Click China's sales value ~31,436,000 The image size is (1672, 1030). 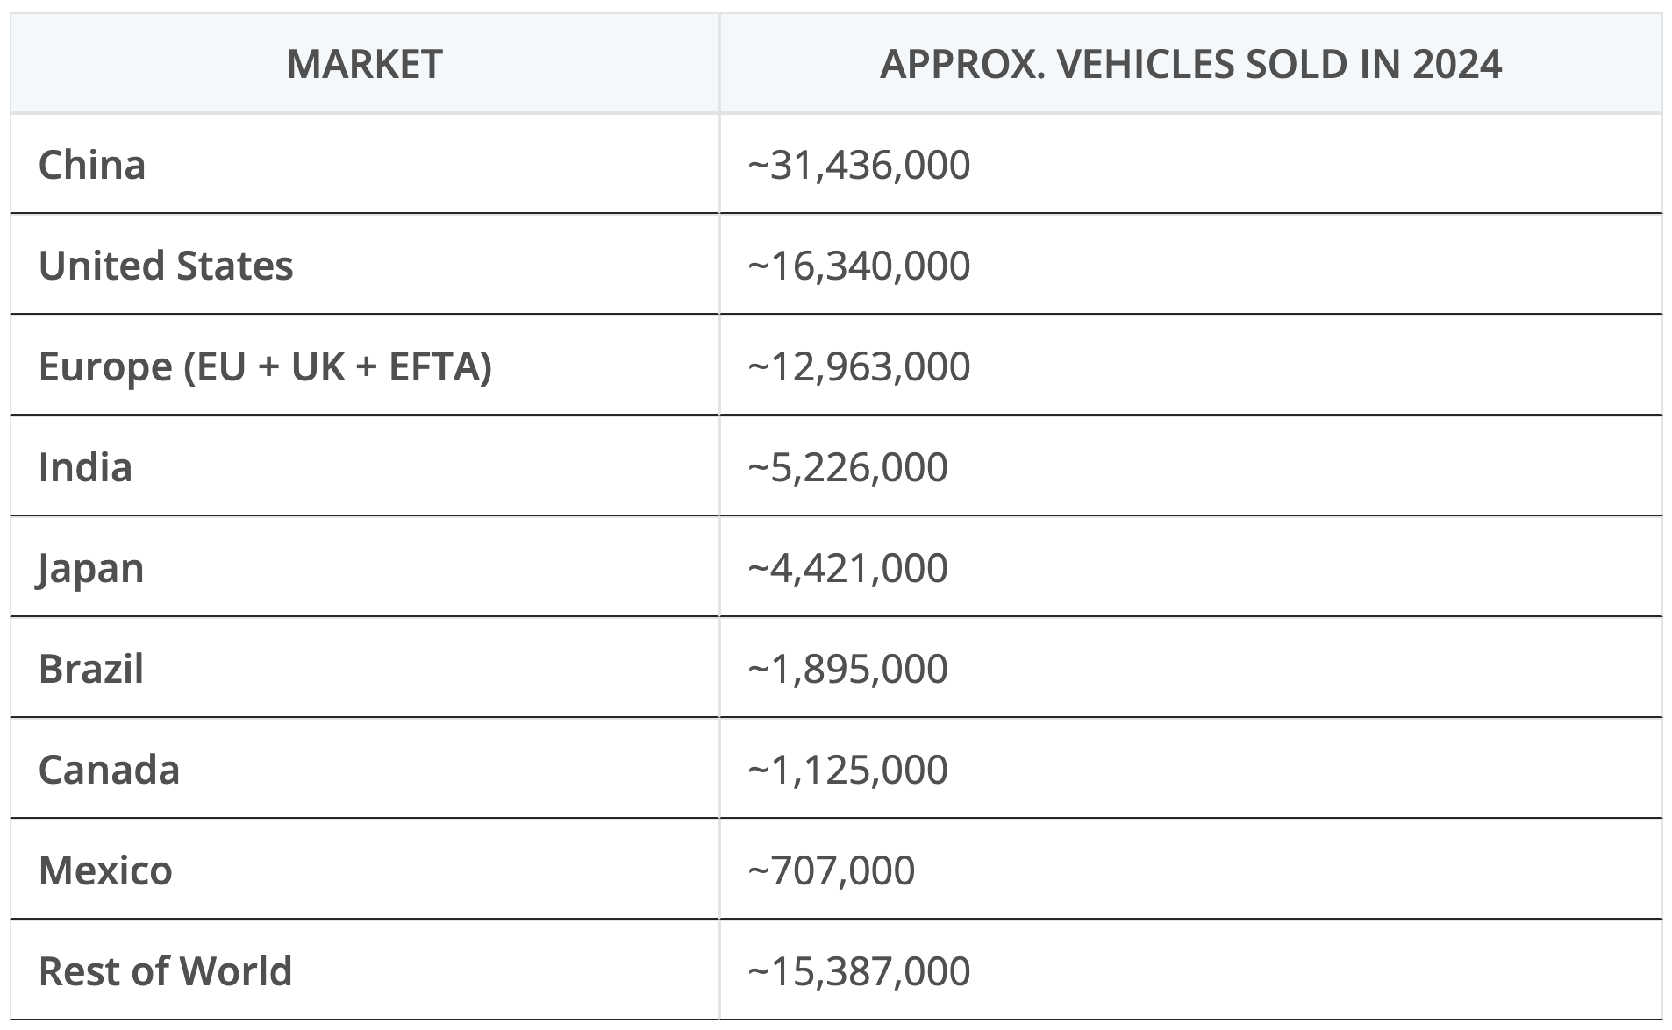click(859, 165)
